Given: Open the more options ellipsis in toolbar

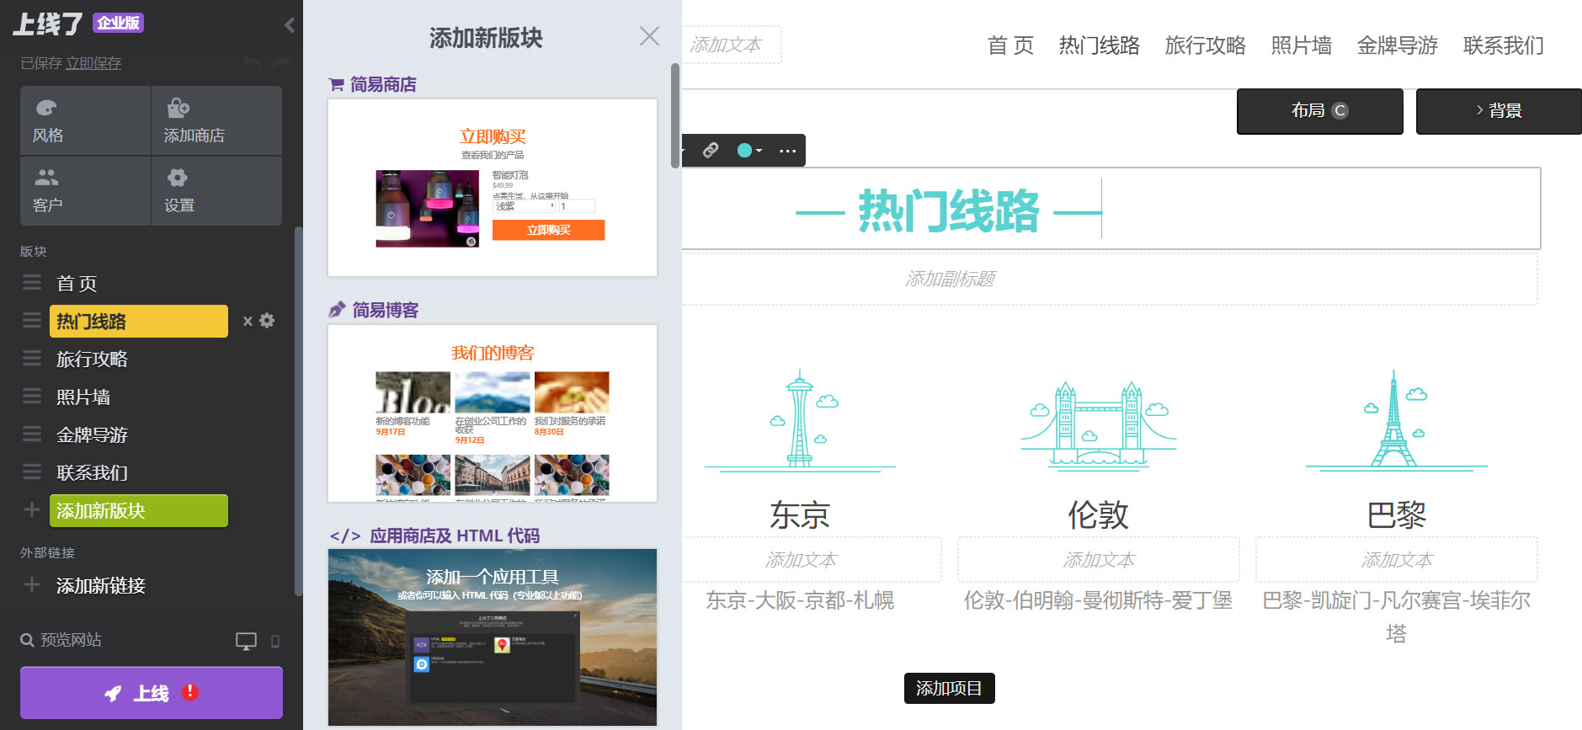Looking at the screenshot, I should coord(787,151).
